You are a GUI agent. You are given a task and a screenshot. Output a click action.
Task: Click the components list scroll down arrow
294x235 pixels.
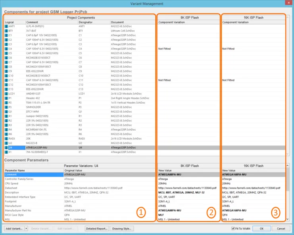[288, 154]
